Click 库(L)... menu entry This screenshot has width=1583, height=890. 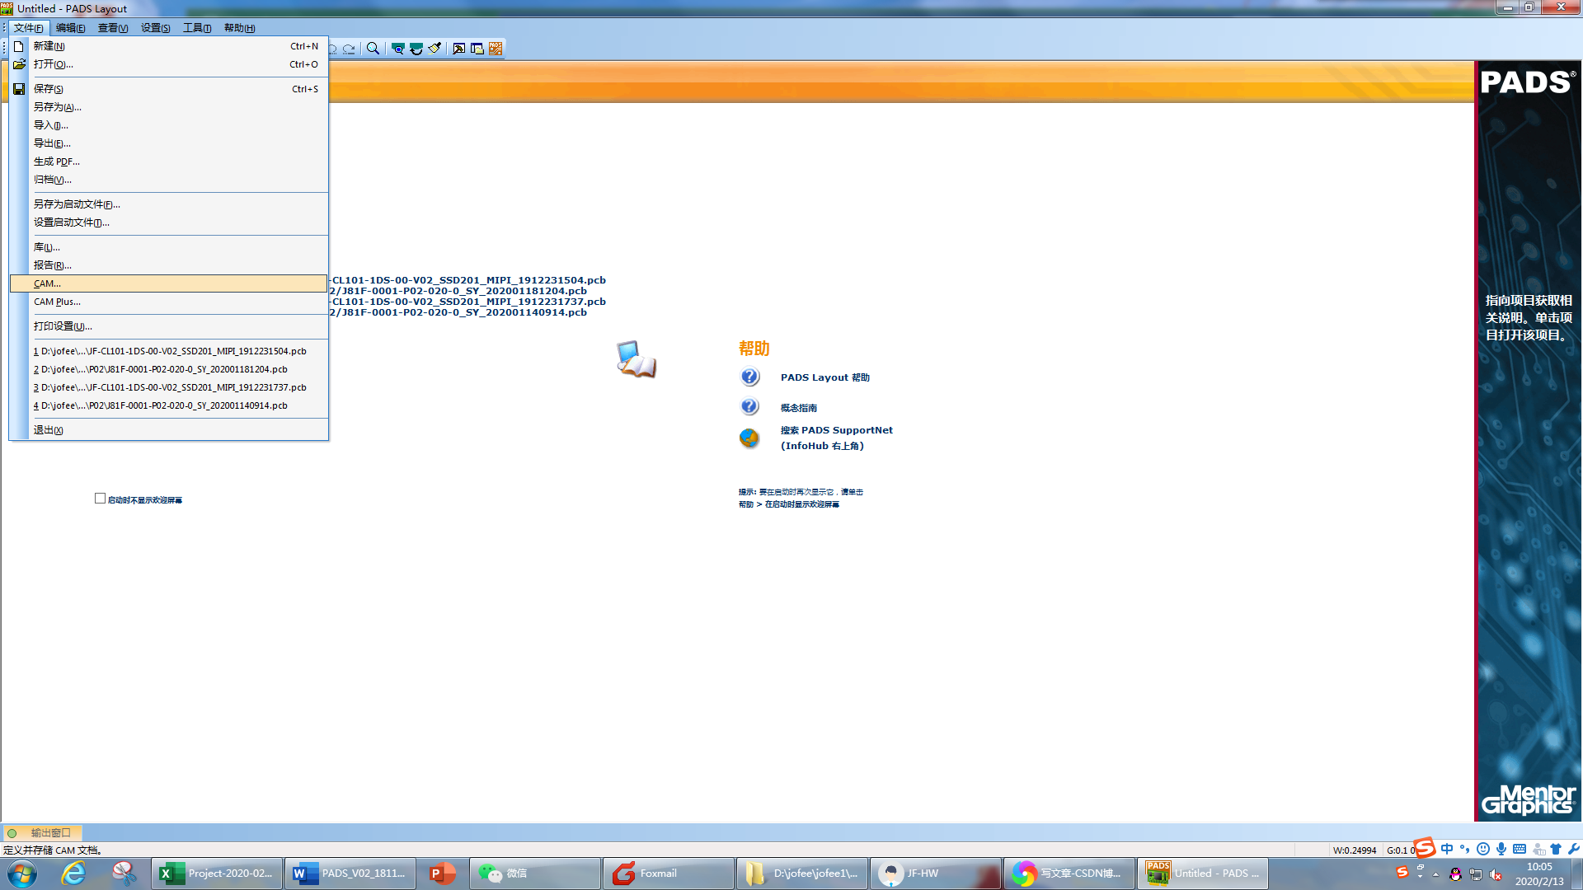(46, 247)
